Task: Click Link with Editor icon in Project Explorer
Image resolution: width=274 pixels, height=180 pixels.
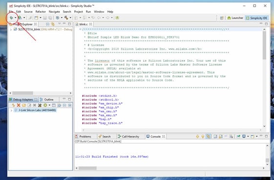Action: [53, 24]
